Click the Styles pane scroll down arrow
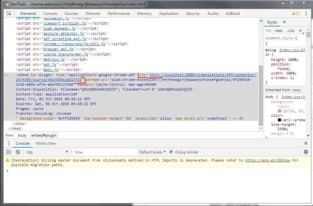 coord(308,135)
